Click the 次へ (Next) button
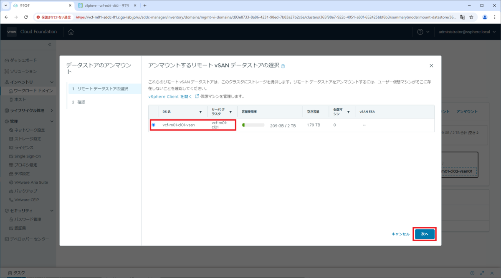 tap(425, 234)
